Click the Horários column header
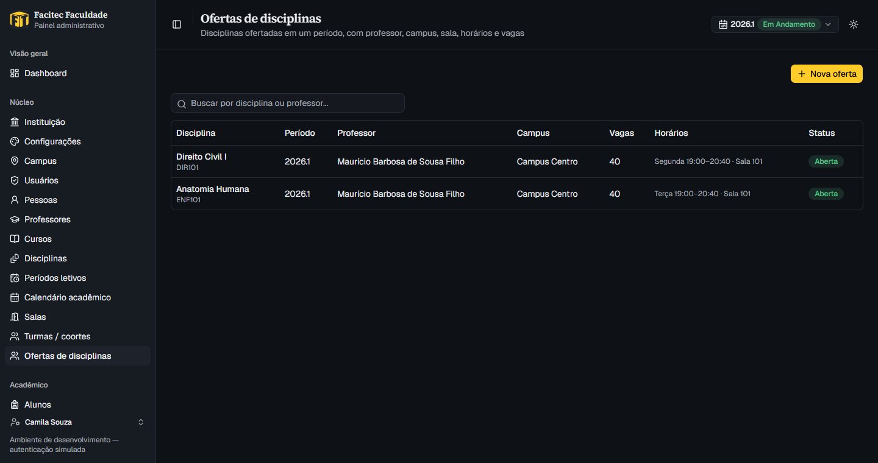878x463 pixels. click(671, 133)
